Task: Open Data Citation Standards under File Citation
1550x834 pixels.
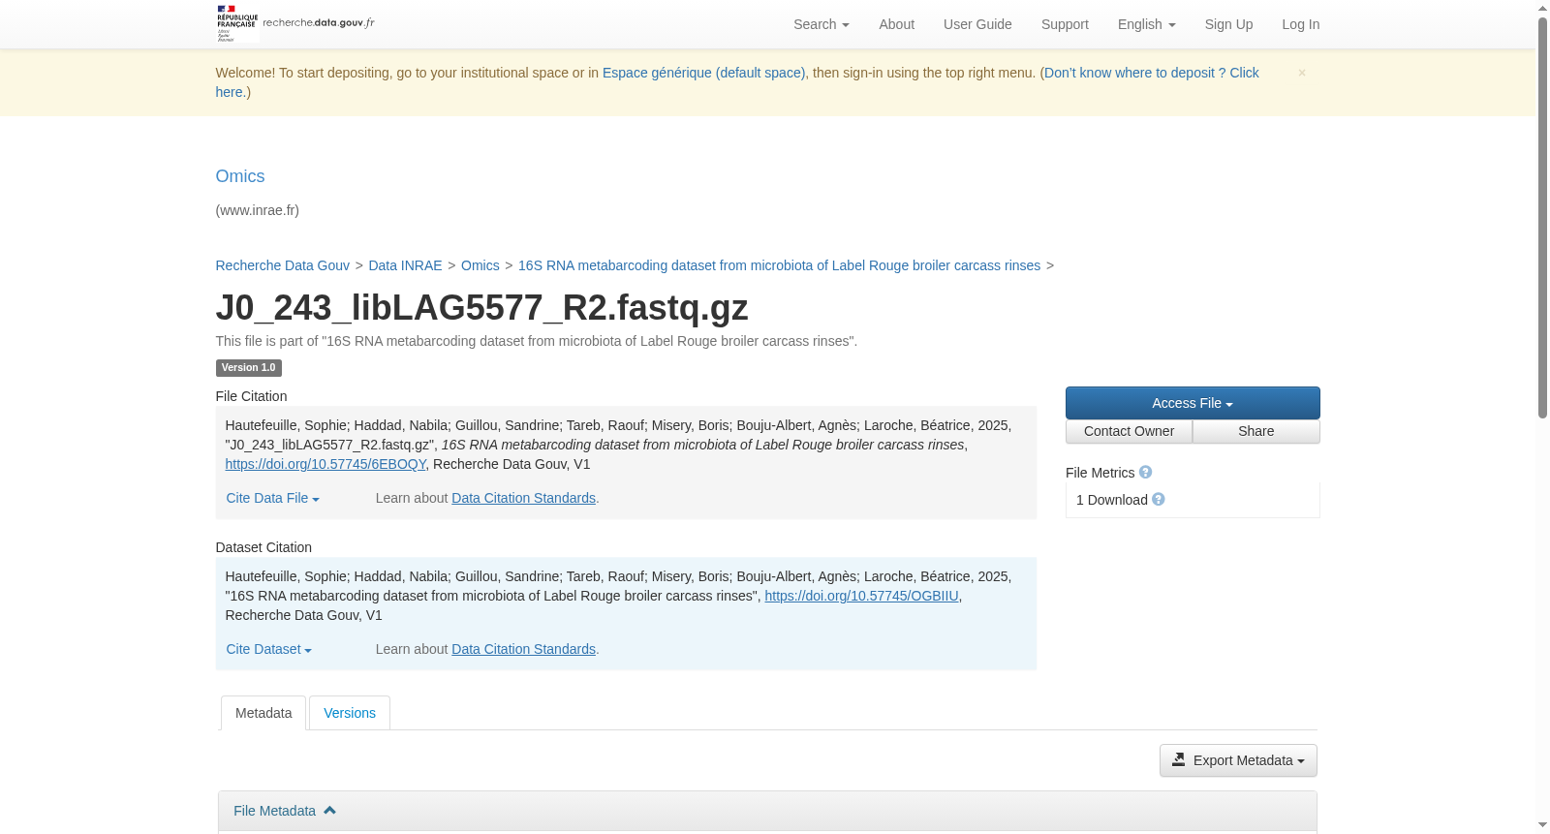Action: (523, 498)
